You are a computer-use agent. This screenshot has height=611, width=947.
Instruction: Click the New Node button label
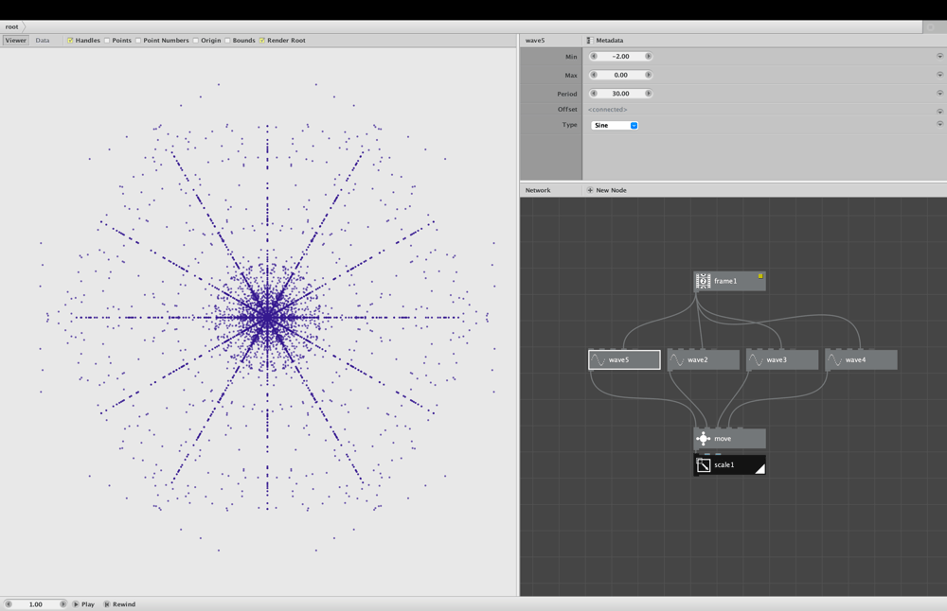pos(611,190)
